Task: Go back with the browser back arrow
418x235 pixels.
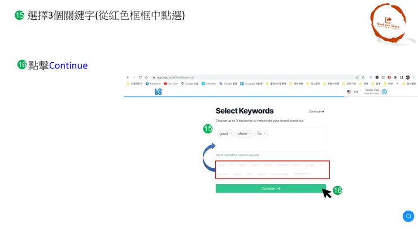Action: 128,77
